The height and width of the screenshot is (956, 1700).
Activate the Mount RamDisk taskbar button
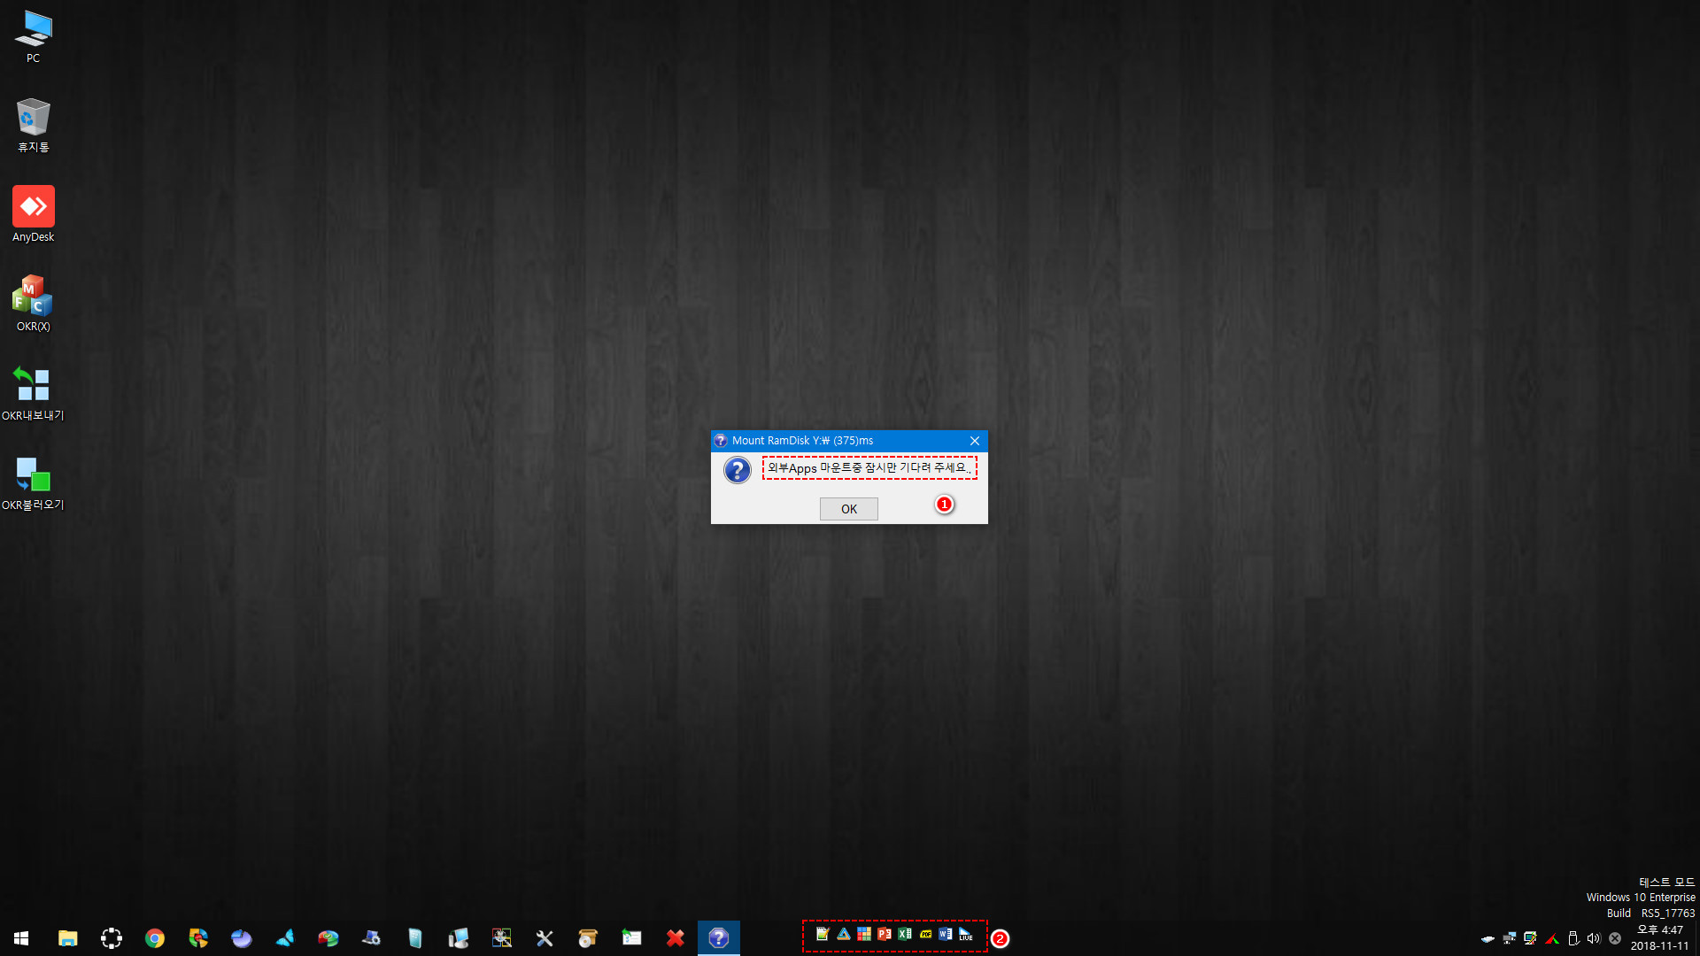[x=718, y=938]
